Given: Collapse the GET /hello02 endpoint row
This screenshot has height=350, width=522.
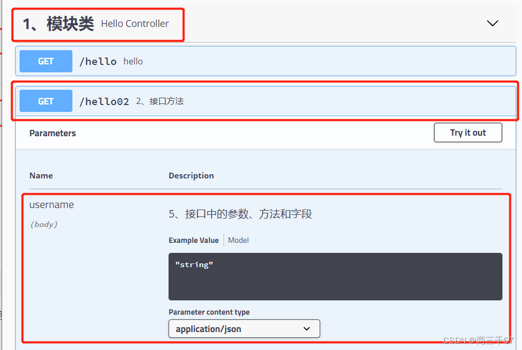Looking at the screenshot, I should [x=266, y=101].
